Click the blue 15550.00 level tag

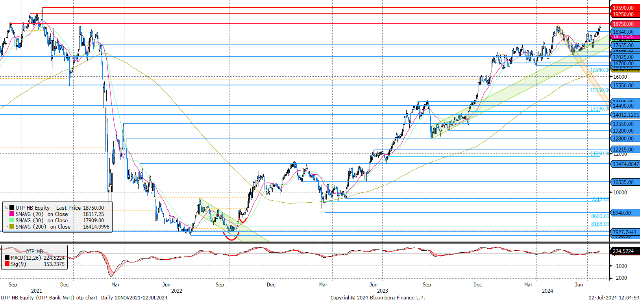coord(625,85)
